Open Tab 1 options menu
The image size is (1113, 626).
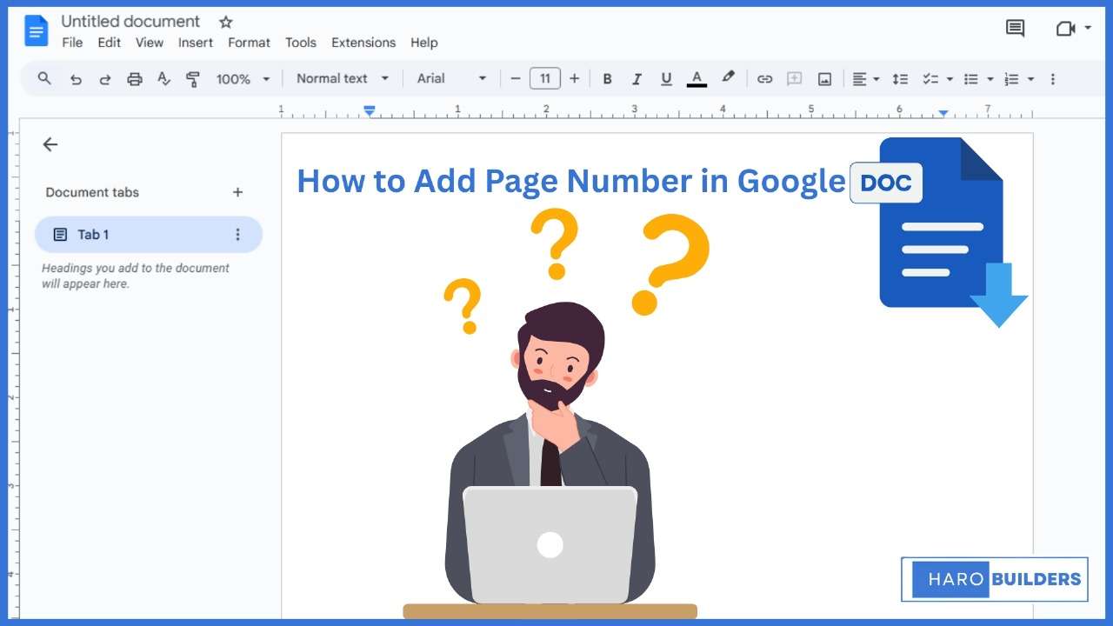tap(237, 235)
